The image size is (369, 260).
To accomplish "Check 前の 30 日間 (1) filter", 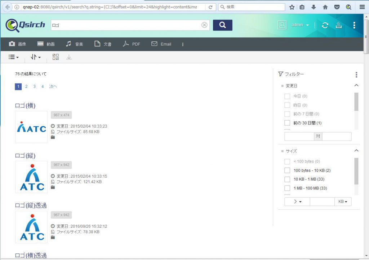I will (287, 123).
